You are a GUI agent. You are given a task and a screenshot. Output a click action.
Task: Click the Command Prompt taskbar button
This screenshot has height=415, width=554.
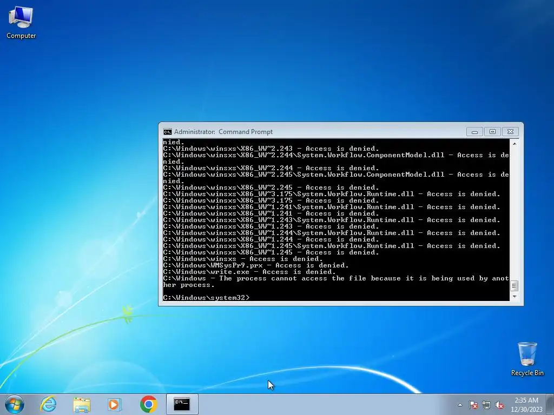(182, 404)
